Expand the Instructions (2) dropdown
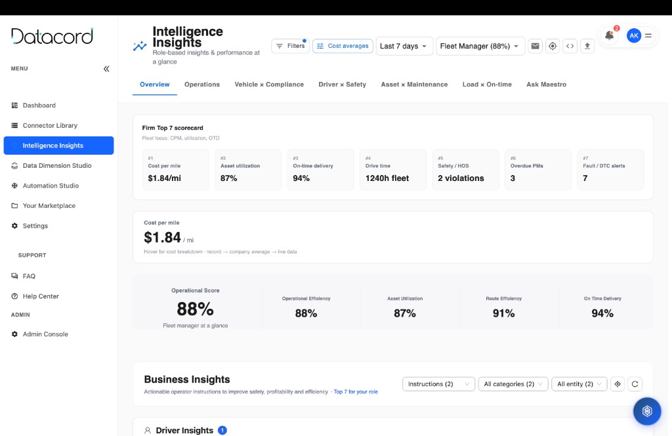This screenshot has width=672, height=436. click(x=438, y=384)
